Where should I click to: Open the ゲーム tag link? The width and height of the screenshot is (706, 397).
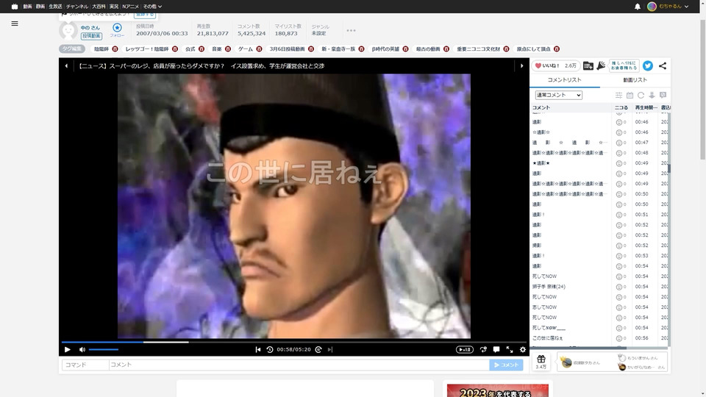point(246,49)
